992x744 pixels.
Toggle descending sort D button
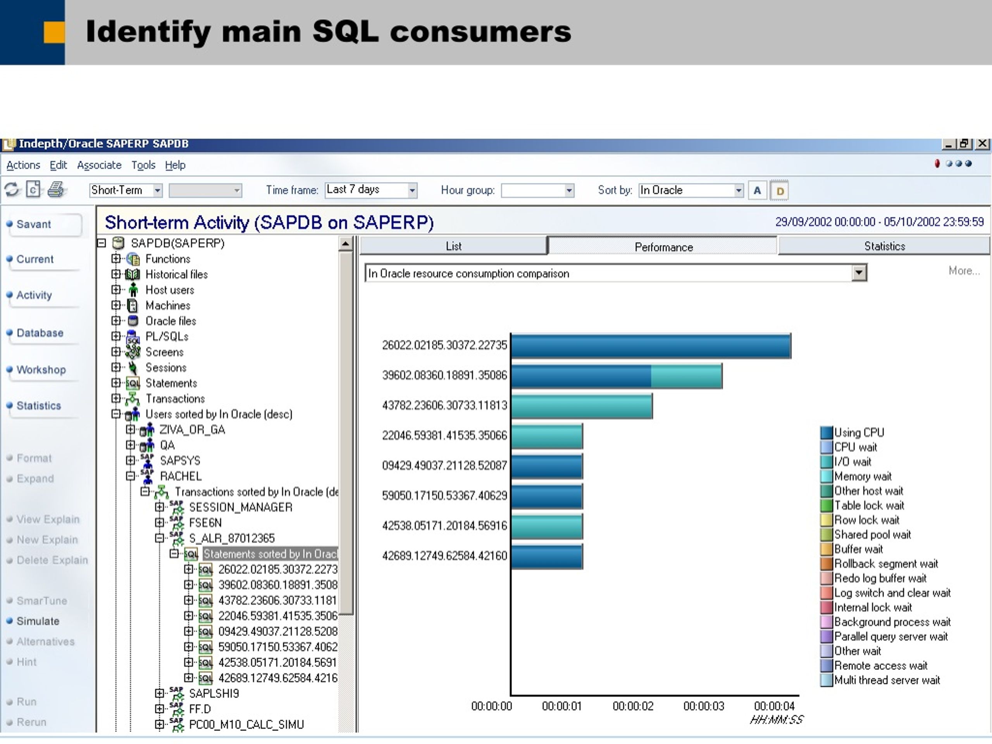click(x=779, y=191)
